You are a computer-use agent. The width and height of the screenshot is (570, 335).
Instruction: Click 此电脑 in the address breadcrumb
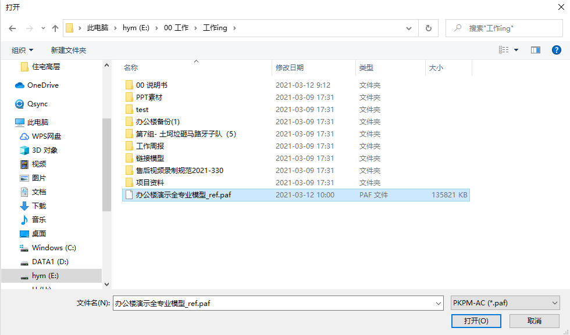point(98,28)
